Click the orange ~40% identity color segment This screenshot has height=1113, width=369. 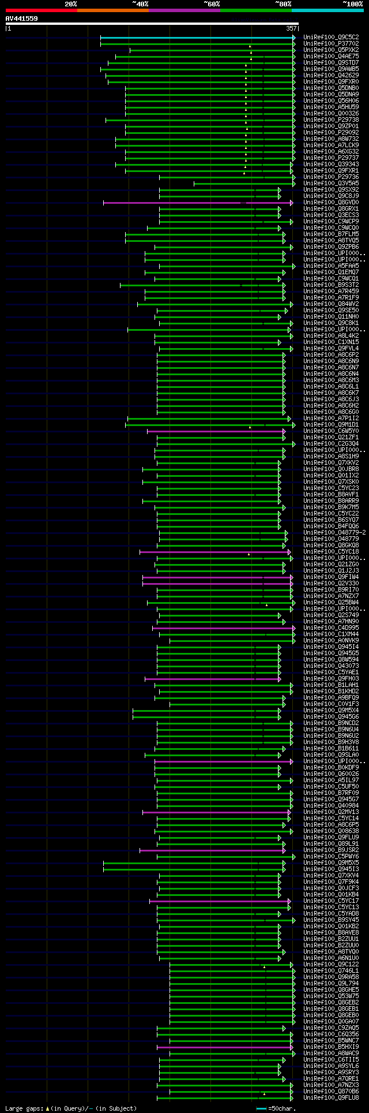pos(112,10)
